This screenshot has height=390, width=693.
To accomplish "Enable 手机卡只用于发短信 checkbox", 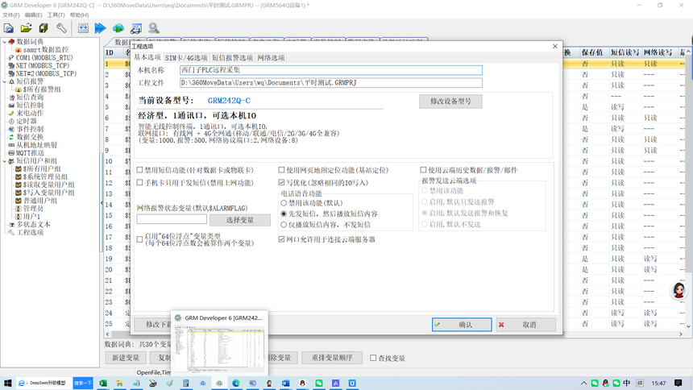I will pos(139,183).
